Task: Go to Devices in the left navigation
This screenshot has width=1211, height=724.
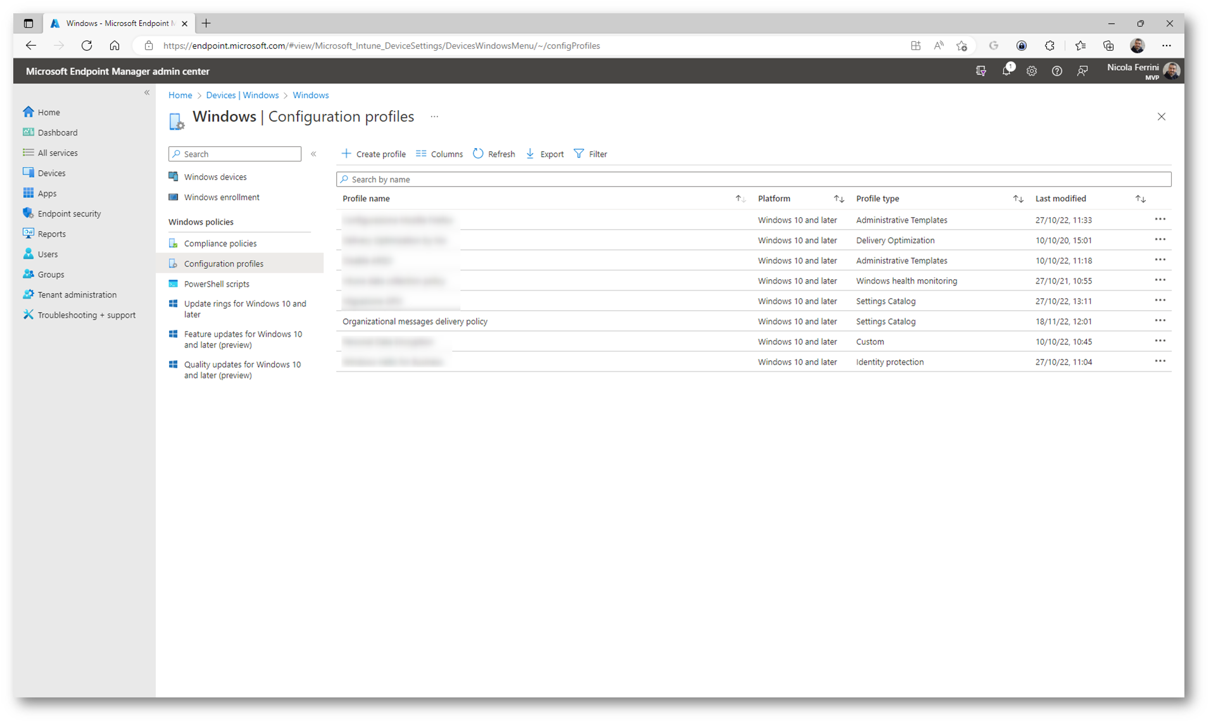Action: [x=44, y=173]
